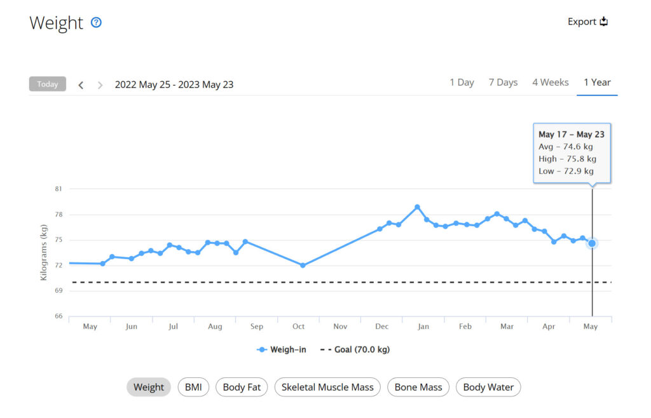Click the Export icon next to Export label
This screenshot has height=418, width=651.
tap(603, 21)
